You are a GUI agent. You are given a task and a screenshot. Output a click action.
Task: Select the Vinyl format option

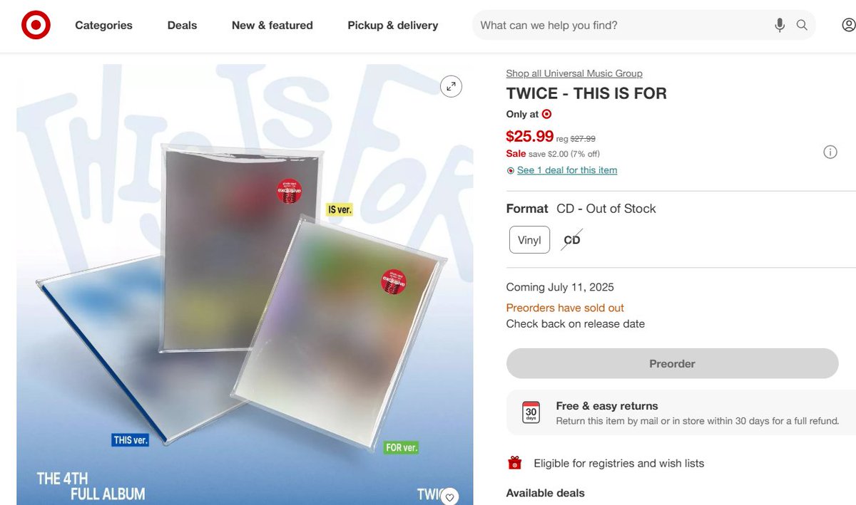[x=529, y=240]
